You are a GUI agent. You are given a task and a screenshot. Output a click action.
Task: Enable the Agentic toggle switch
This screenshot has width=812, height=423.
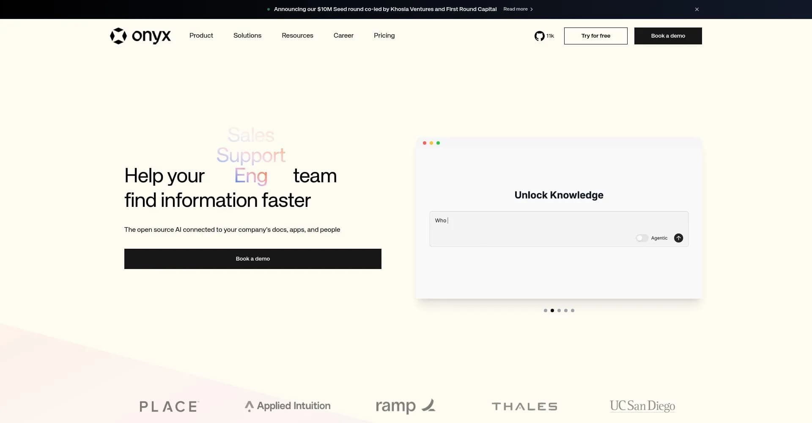642,238
